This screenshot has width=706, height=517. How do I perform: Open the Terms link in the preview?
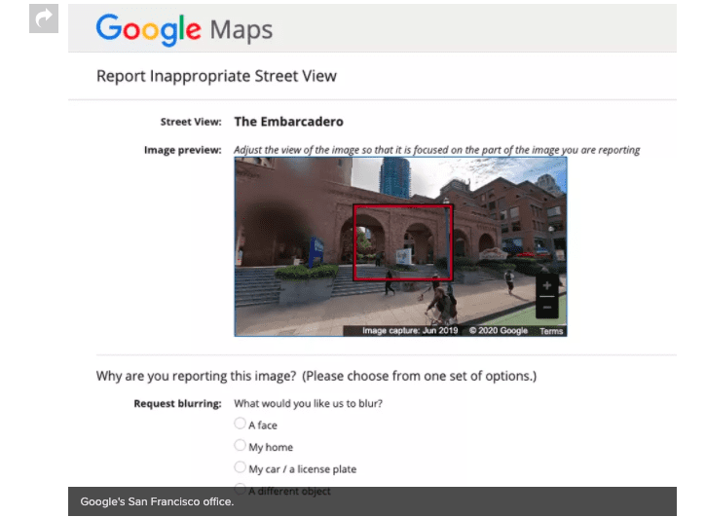551,331
